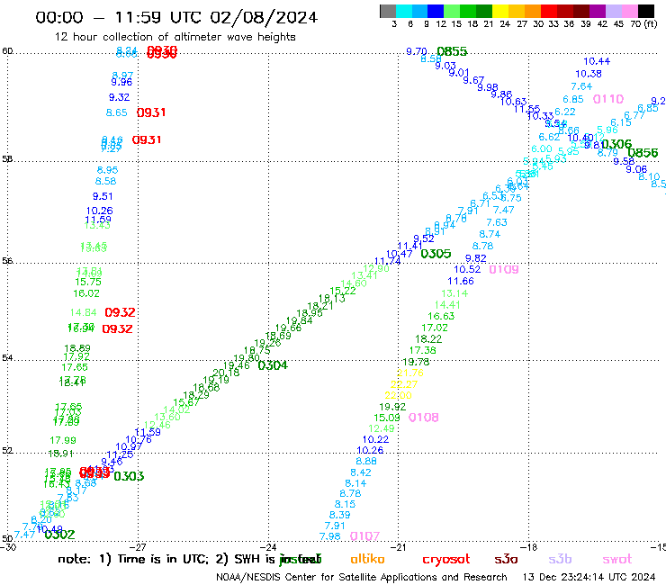Click the green time label 0302
This screenshot has height=585, width=666.
click(60, 535)
